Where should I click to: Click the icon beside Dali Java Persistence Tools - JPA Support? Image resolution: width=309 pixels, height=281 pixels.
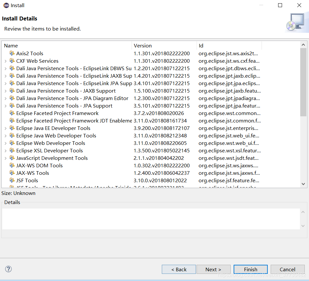tap(12, 106)
